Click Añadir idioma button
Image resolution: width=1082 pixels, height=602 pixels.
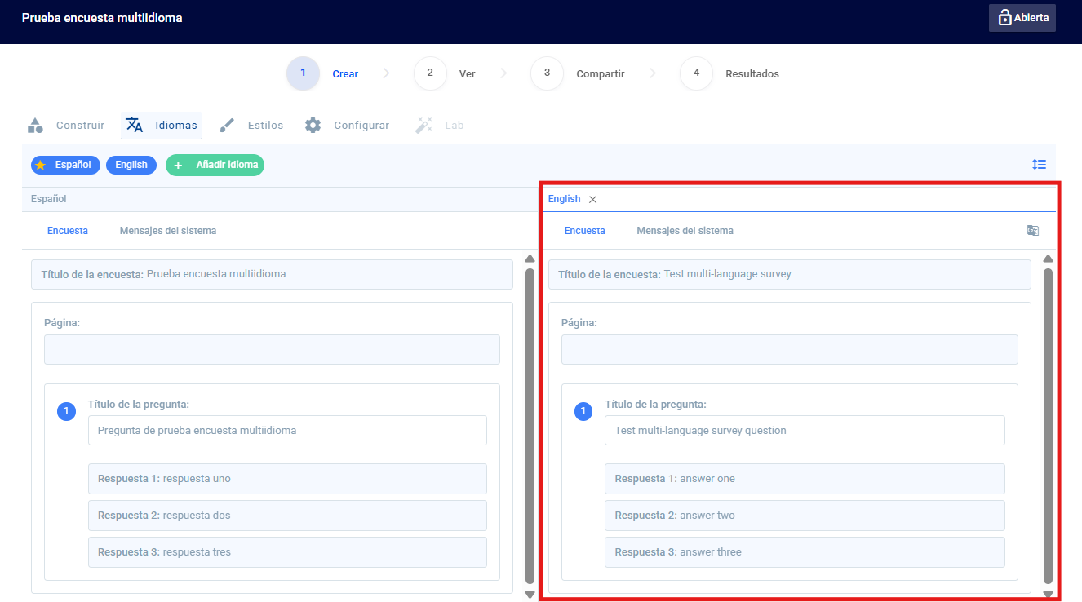pyautogui.click(x=215, y=165)
